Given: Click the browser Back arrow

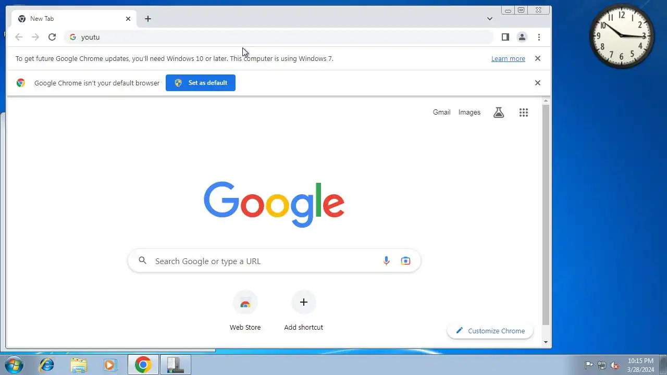Looking at the screenshot, I should [19, 37].
